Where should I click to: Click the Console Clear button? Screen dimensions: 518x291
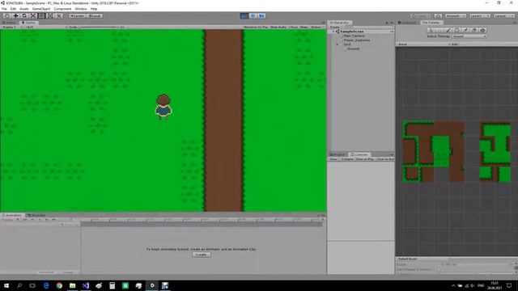pos(333,159)
